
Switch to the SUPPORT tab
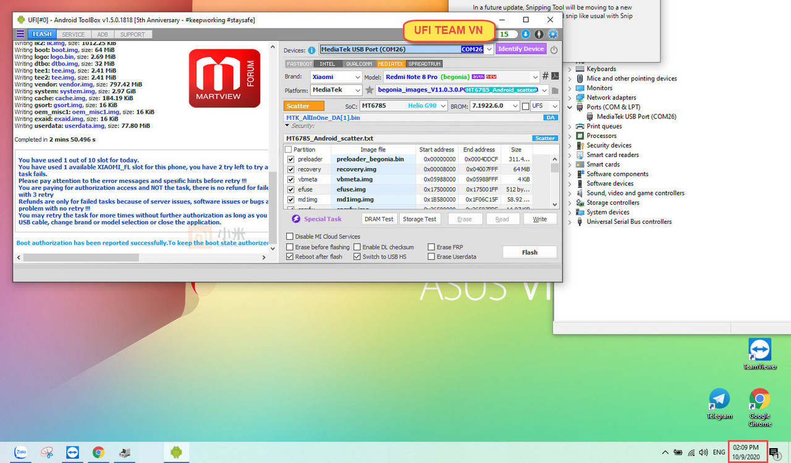click(133, 35)
